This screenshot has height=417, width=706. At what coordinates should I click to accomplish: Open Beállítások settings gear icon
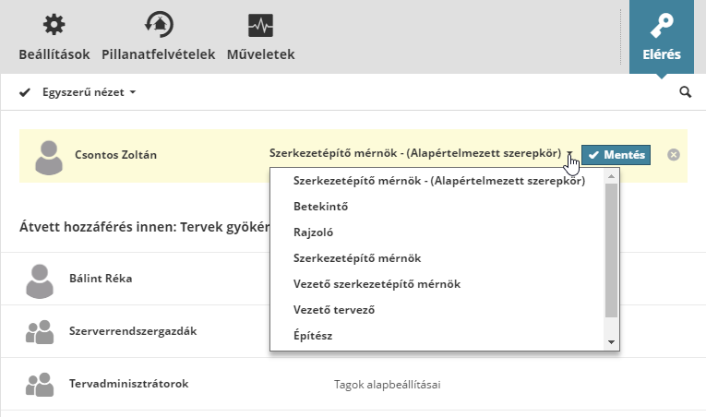pyautogui.click(x=54, y=26)
